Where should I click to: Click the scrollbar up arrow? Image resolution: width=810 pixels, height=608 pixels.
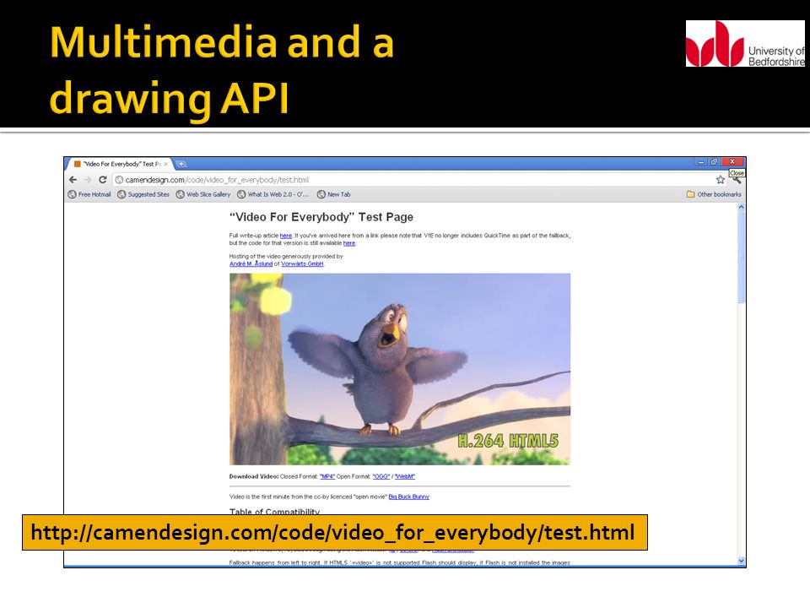pos(742,207)
